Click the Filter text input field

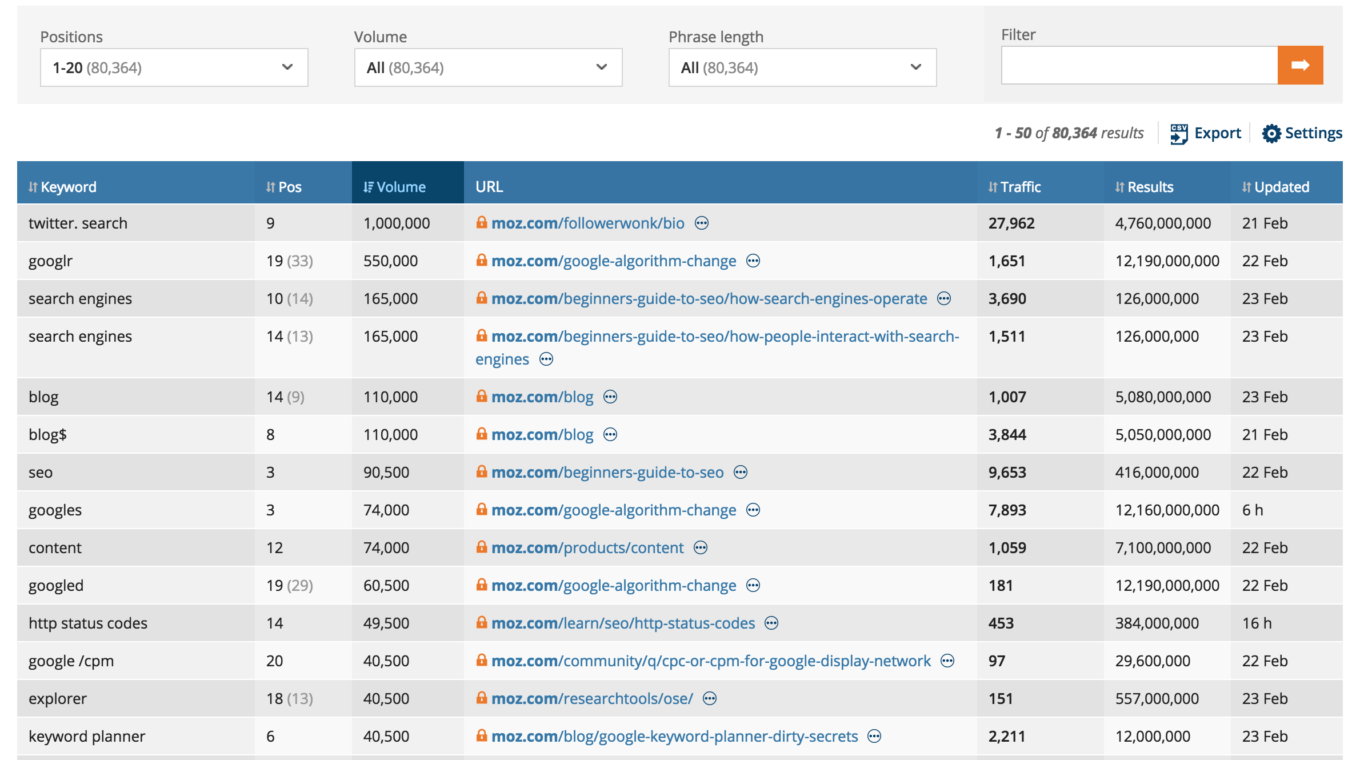(1139, 65)
